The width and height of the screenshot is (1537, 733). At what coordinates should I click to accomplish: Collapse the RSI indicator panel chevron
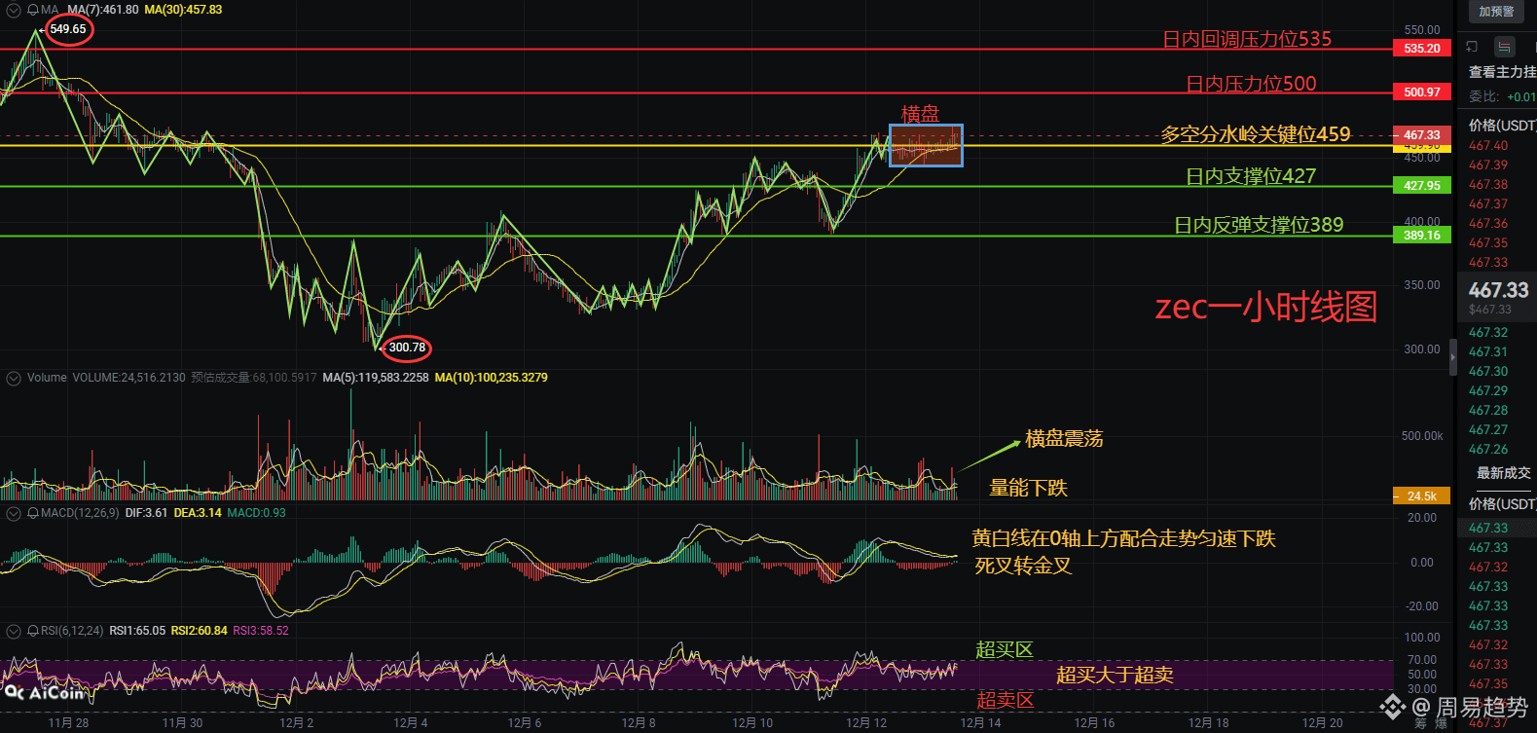[x=14, y=631]
